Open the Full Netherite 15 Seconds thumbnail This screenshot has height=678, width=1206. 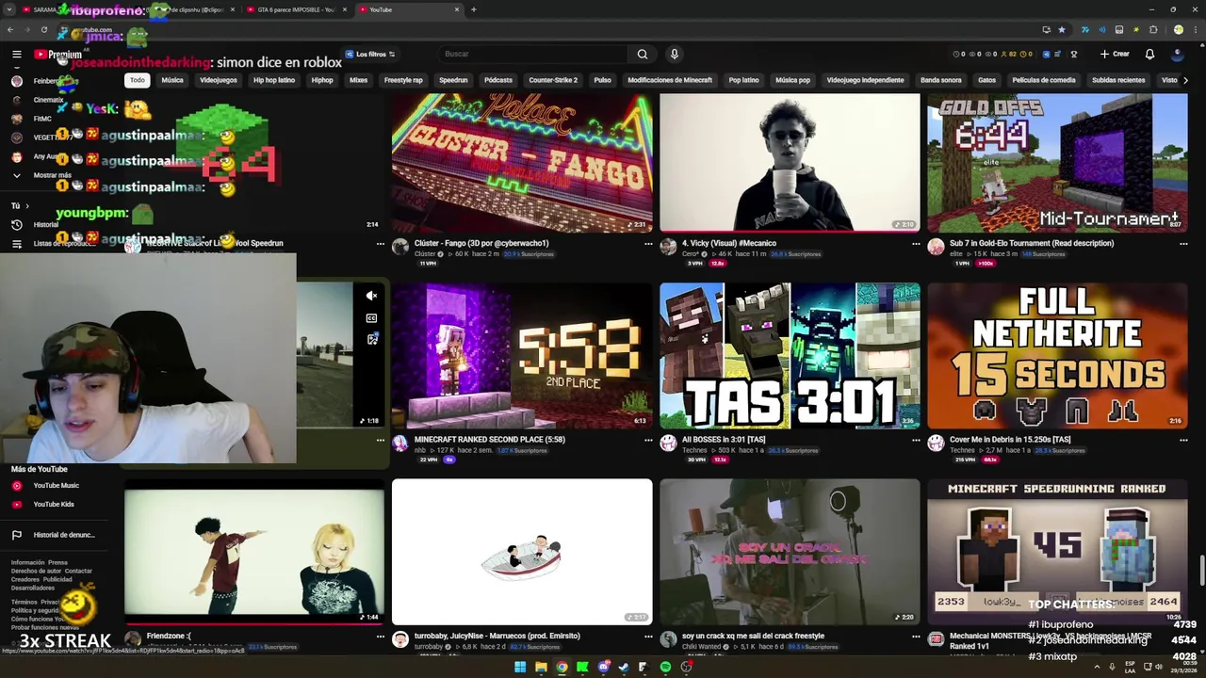[1057, 355]
